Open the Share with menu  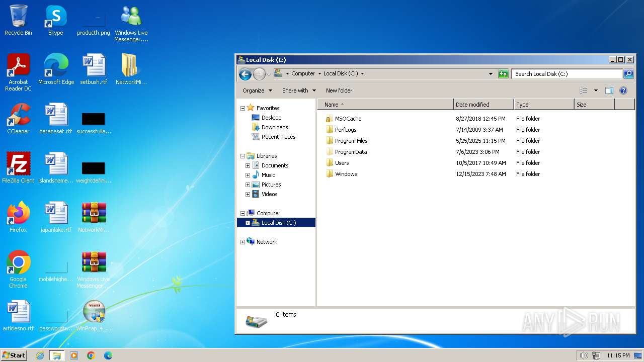[x=299, y=90]
